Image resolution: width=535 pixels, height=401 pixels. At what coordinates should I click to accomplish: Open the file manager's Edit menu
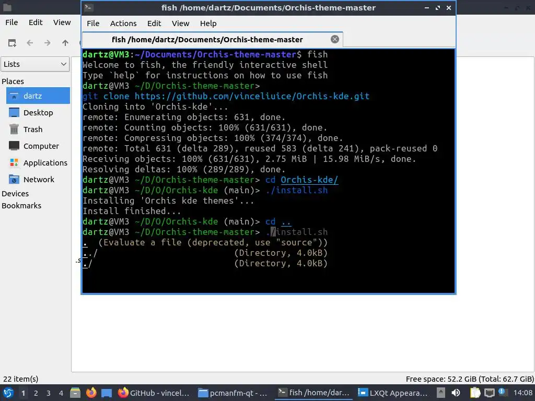tap(36, 22)
